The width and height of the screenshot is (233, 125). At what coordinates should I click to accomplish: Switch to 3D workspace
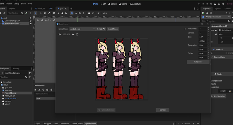pos(103,4)
